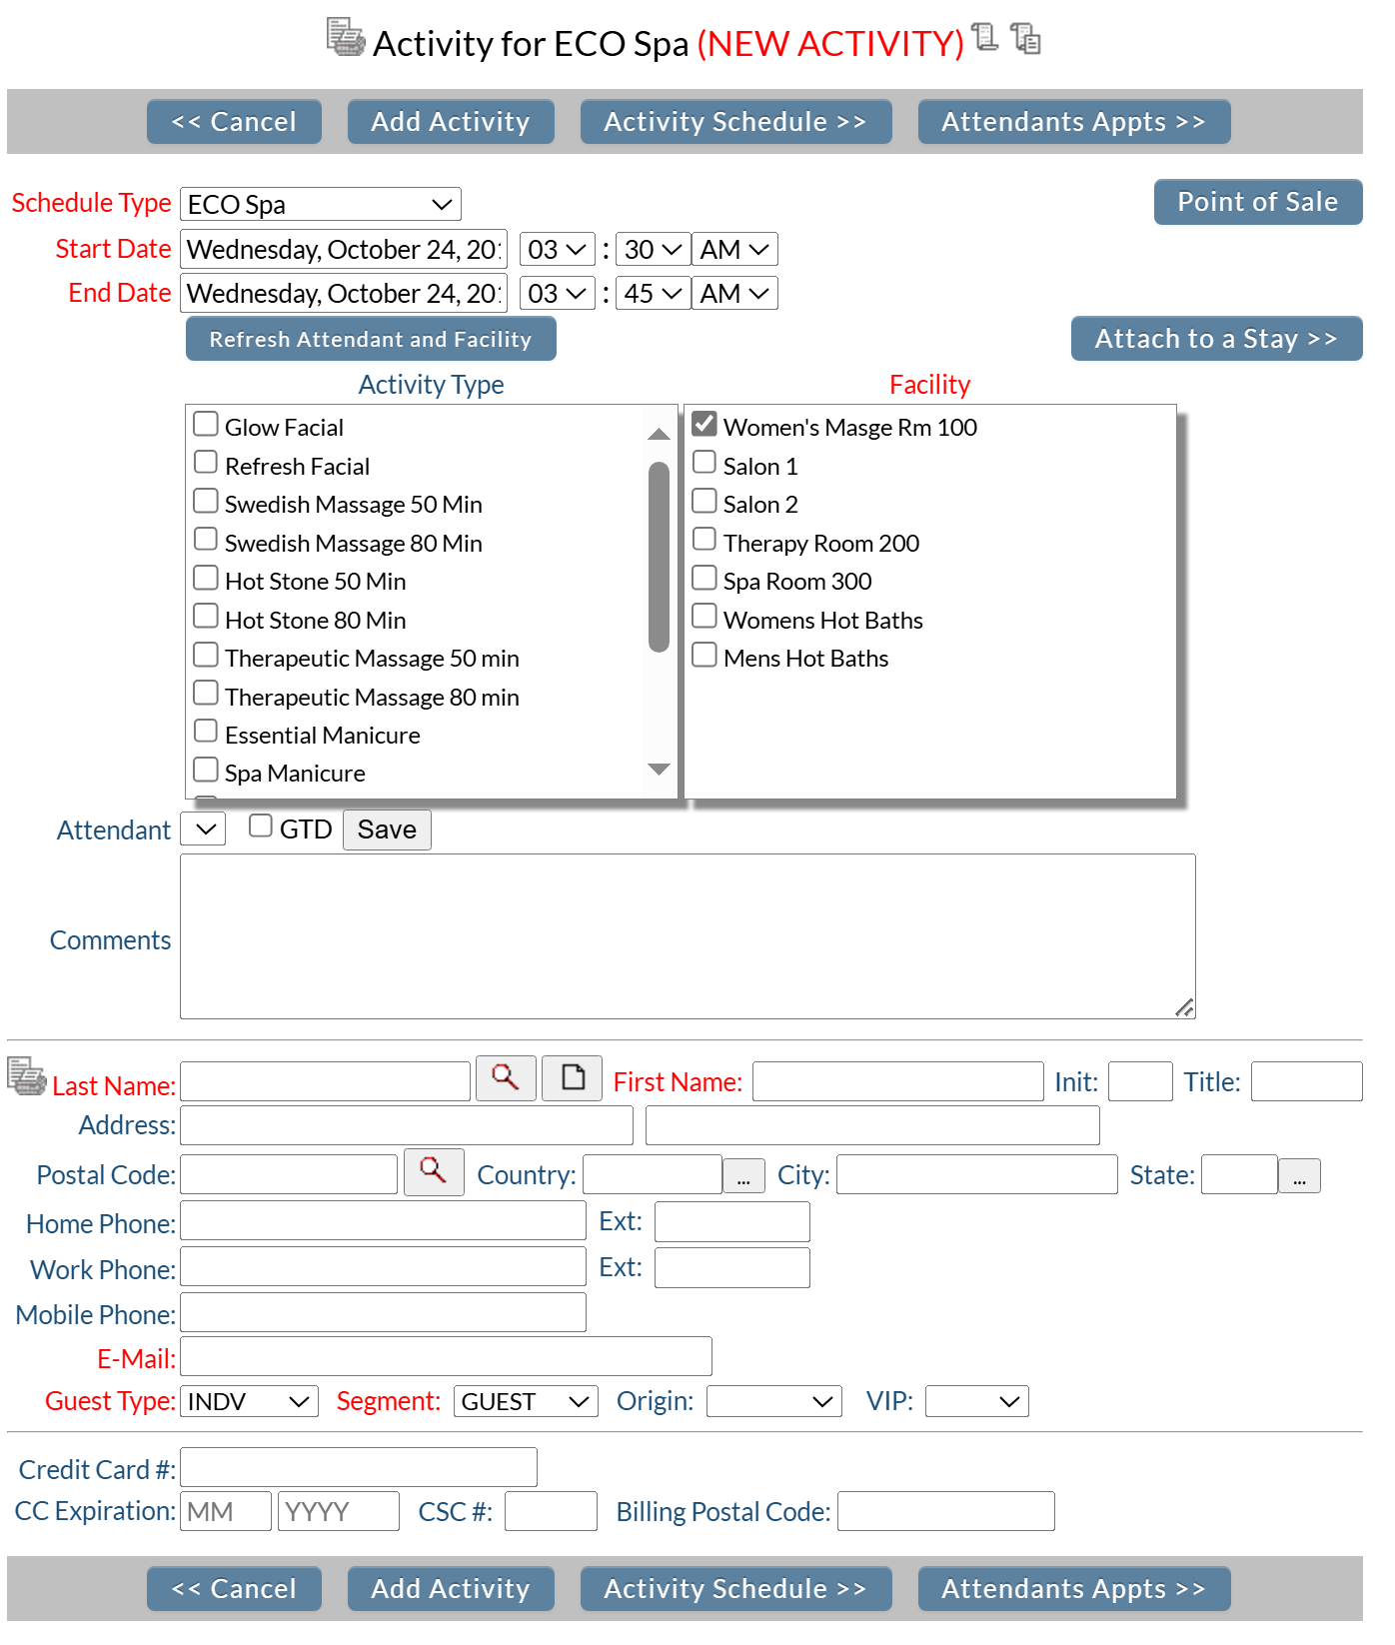Enable Therapeutic Massage 50 min checkbox
This screenshot has width=1395, height=1645.
(x=206, y=655)
